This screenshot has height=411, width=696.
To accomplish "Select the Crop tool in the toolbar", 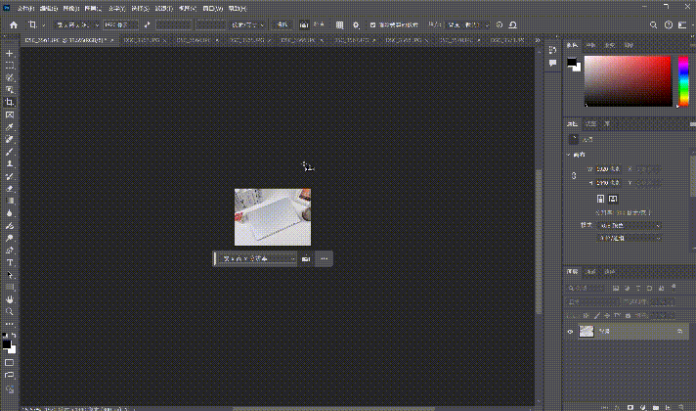I will pyautogui.click(x=10, y=102).
